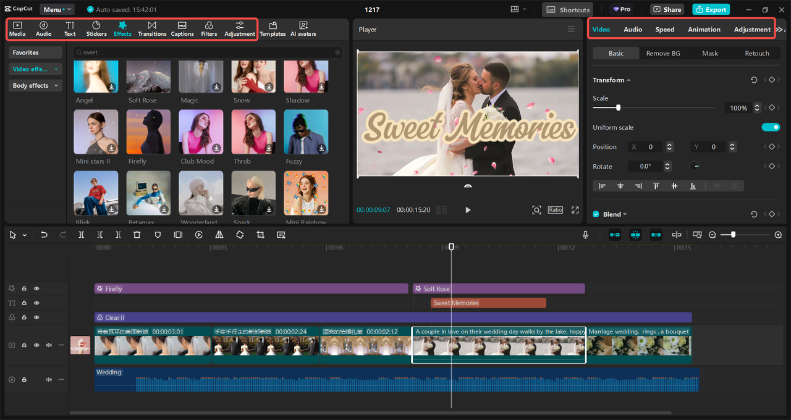The width and height of the screenshot is (791, 420).
Task: Click the Ratio button in Player
Action: point(556,210)
